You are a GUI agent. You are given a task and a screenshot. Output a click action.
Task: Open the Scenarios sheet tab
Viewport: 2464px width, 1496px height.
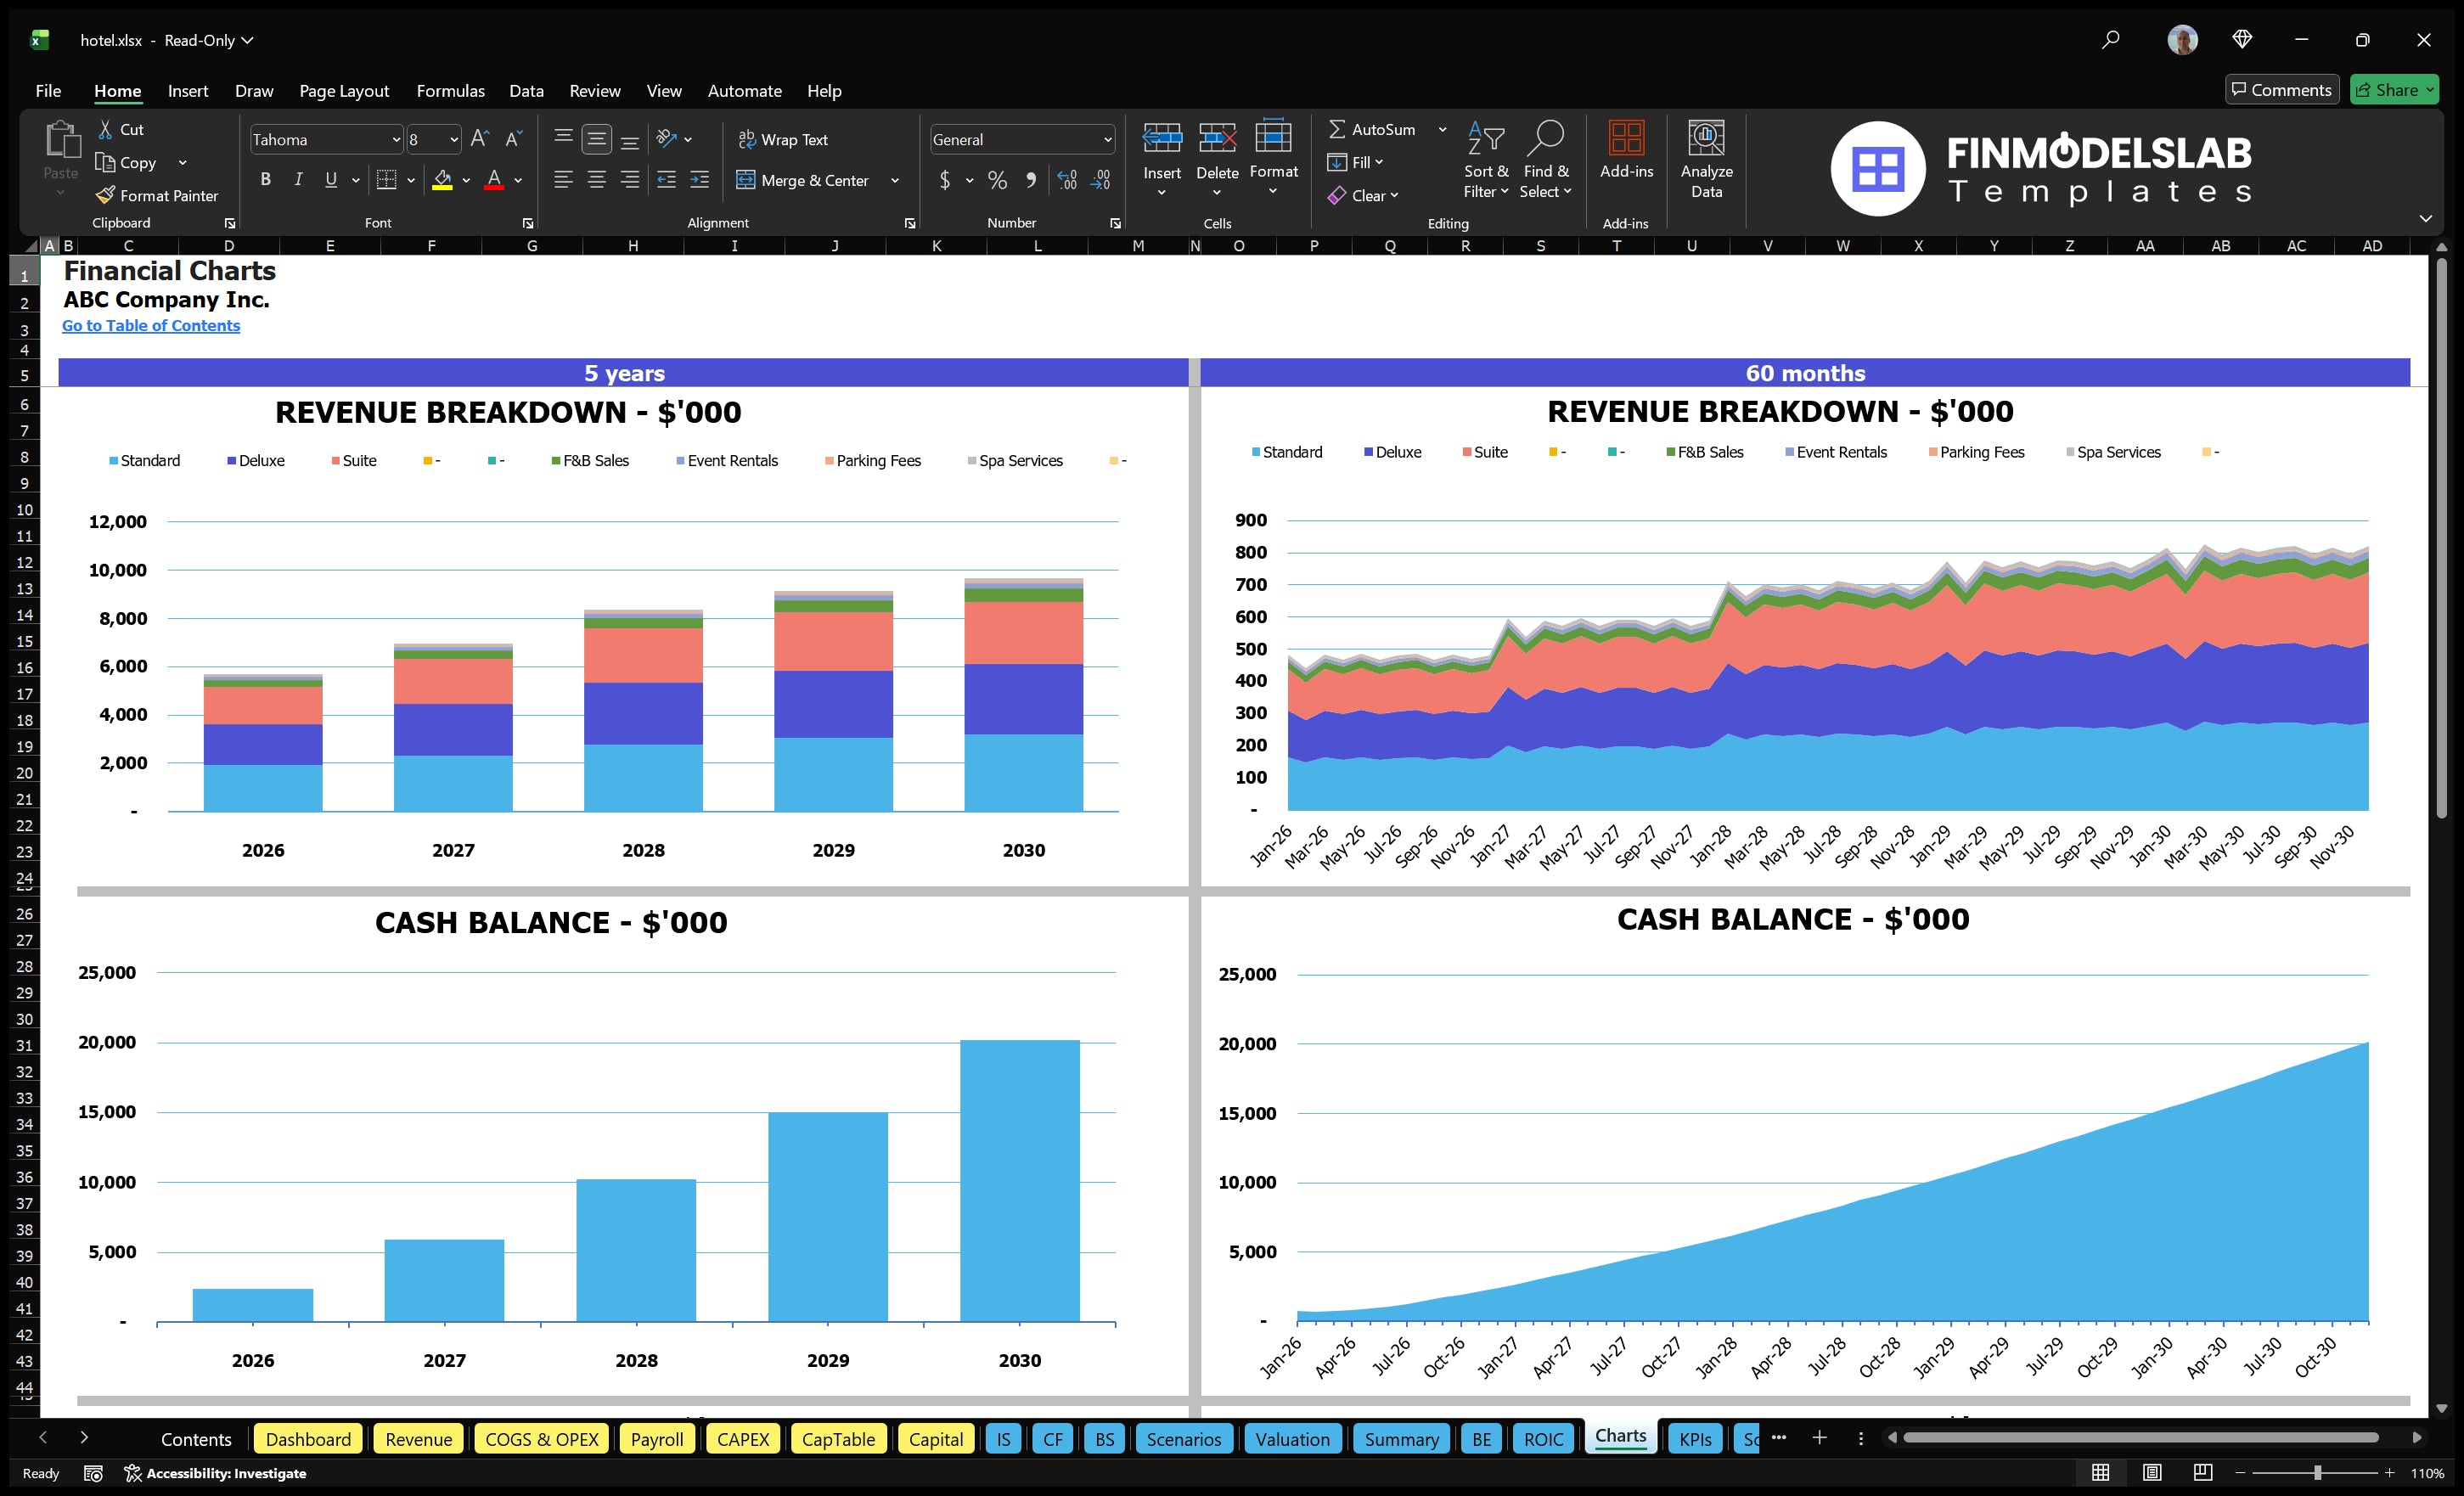click(1183, 1438)
